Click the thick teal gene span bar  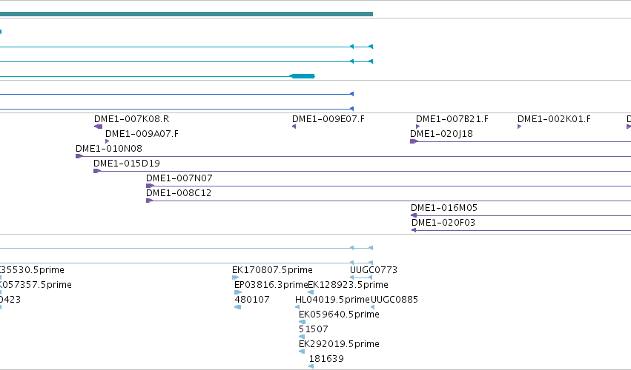(186, 14)
